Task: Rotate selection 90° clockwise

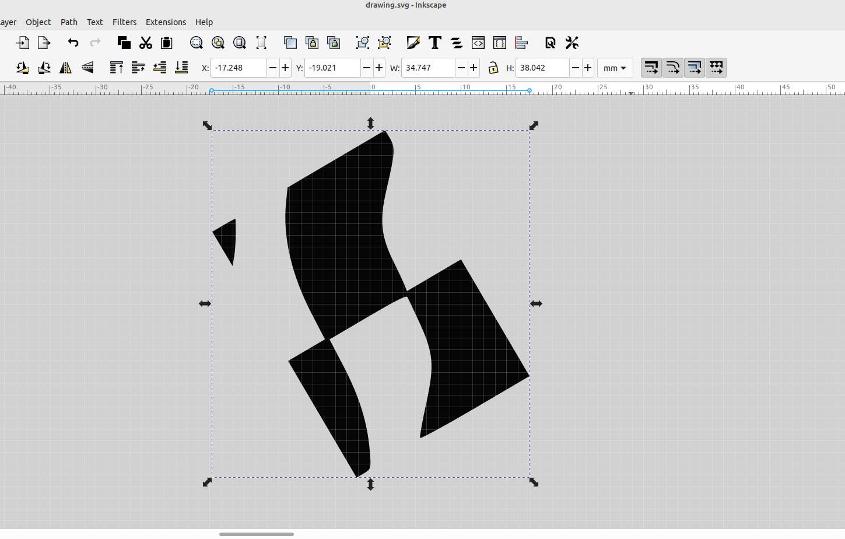Action: pyautogui.click(x=44, y=68)
